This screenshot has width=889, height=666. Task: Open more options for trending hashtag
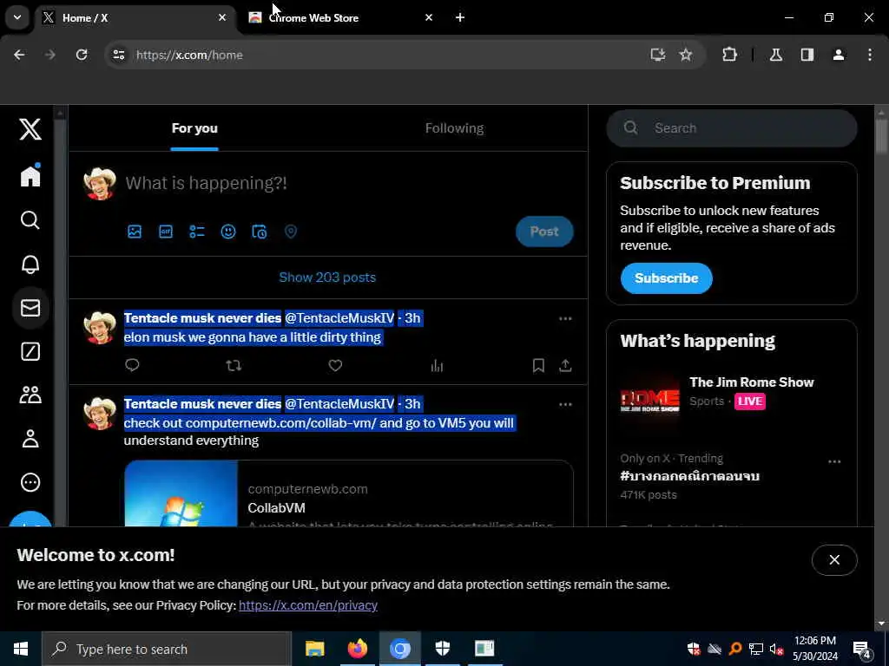(x=834, y=461)
